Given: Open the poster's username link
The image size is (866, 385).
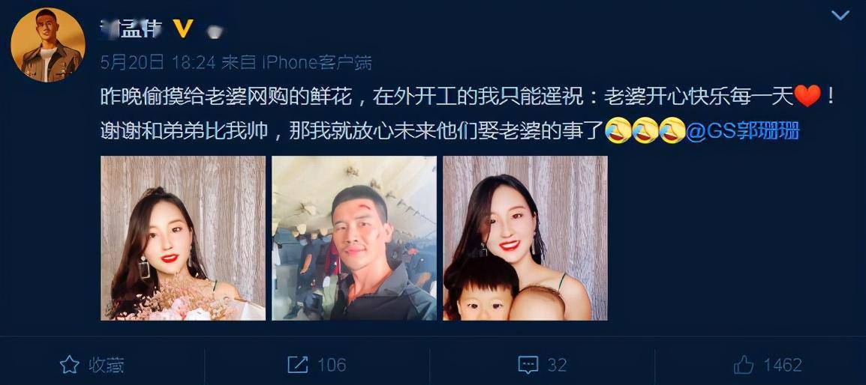Looking at the screenshot, I should [133, 28].
